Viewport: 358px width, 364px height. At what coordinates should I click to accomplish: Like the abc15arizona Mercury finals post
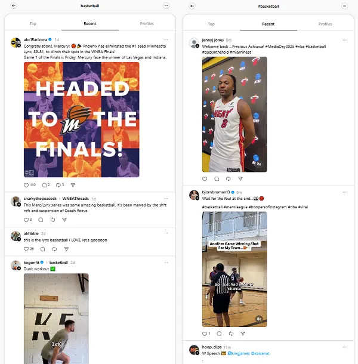tap(26, 185)
